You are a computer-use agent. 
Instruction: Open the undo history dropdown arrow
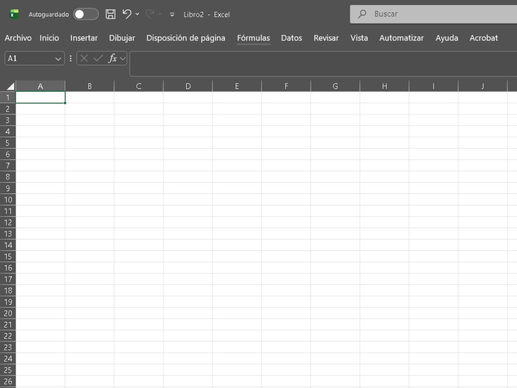click(137, 14)
